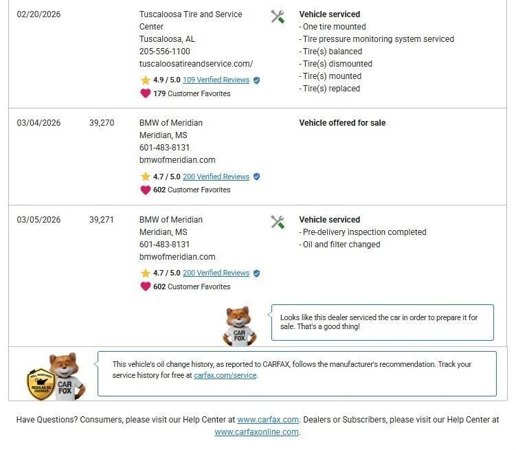This screenshot has height=450, width=516.
Task: Open 200 Verified Reviews for 03/05/2026 entry
Action: click(x=216, y=273)
